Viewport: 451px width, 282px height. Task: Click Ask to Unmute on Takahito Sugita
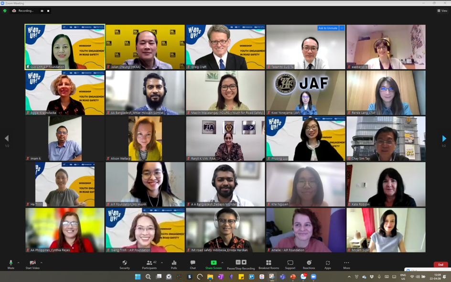[328, 28]
